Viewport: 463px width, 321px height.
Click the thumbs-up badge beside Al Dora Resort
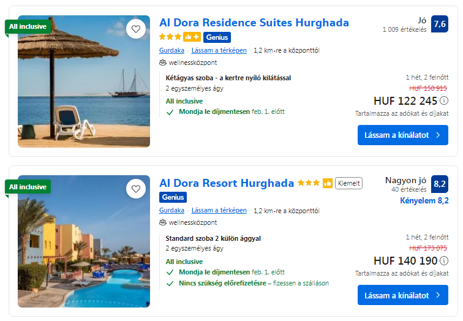[328, 183]
